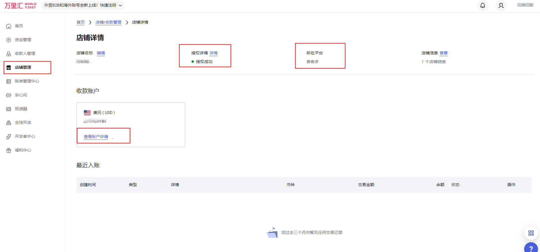
Task: Click the 首页 home icon in sidebar
Action: point(9,26)
